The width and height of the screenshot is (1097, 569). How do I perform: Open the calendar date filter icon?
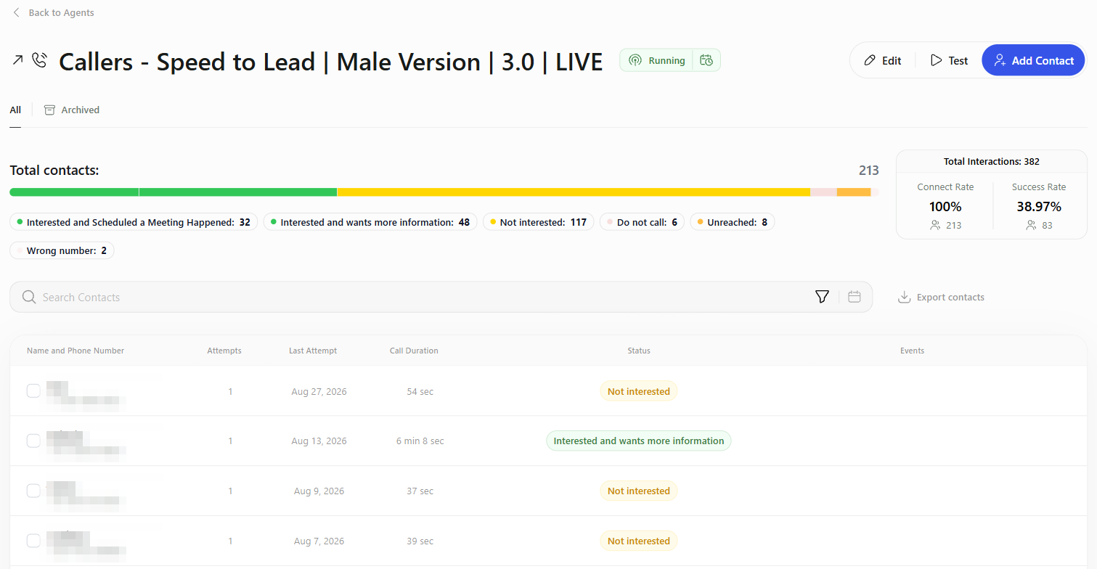point(855,297)
